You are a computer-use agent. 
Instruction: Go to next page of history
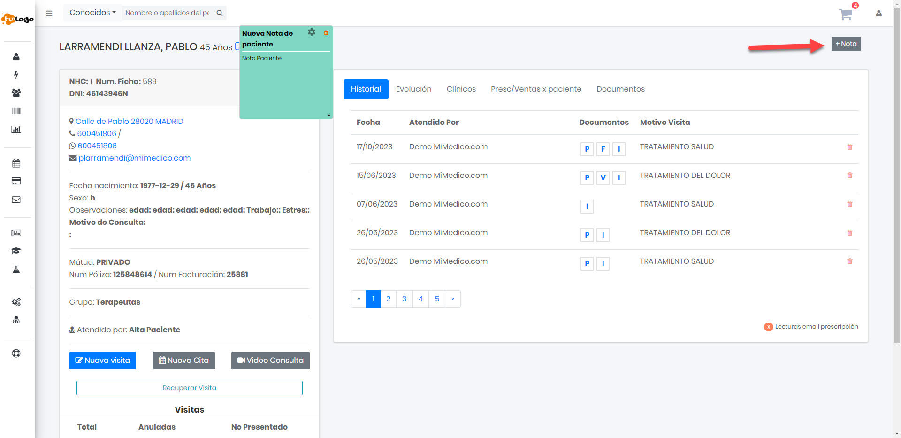452,299
